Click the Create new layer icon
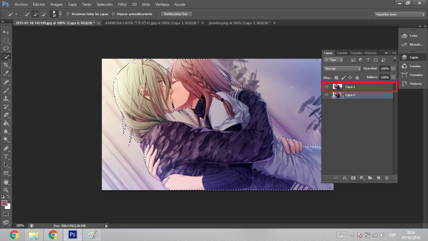This screenshot has width=428, height=241. (379, 178)
